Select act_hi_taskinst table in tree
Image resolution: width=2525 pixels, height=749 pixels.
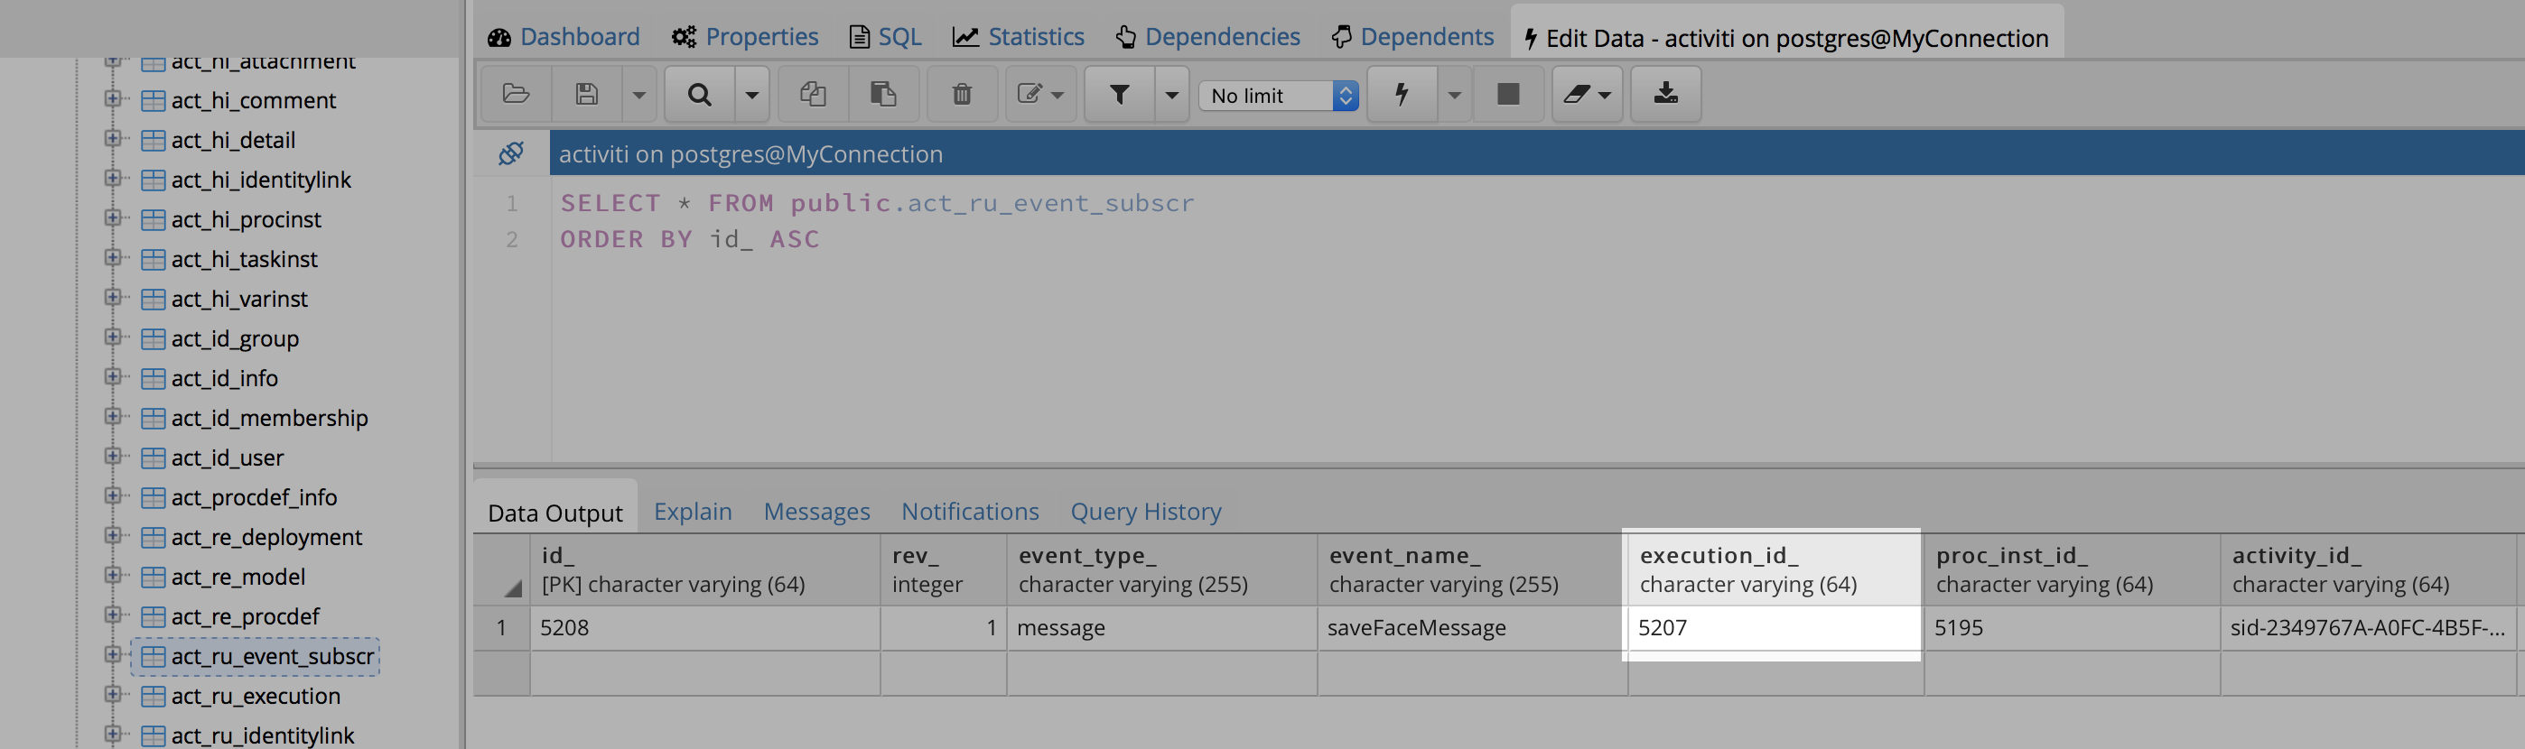tap(244, 260)
